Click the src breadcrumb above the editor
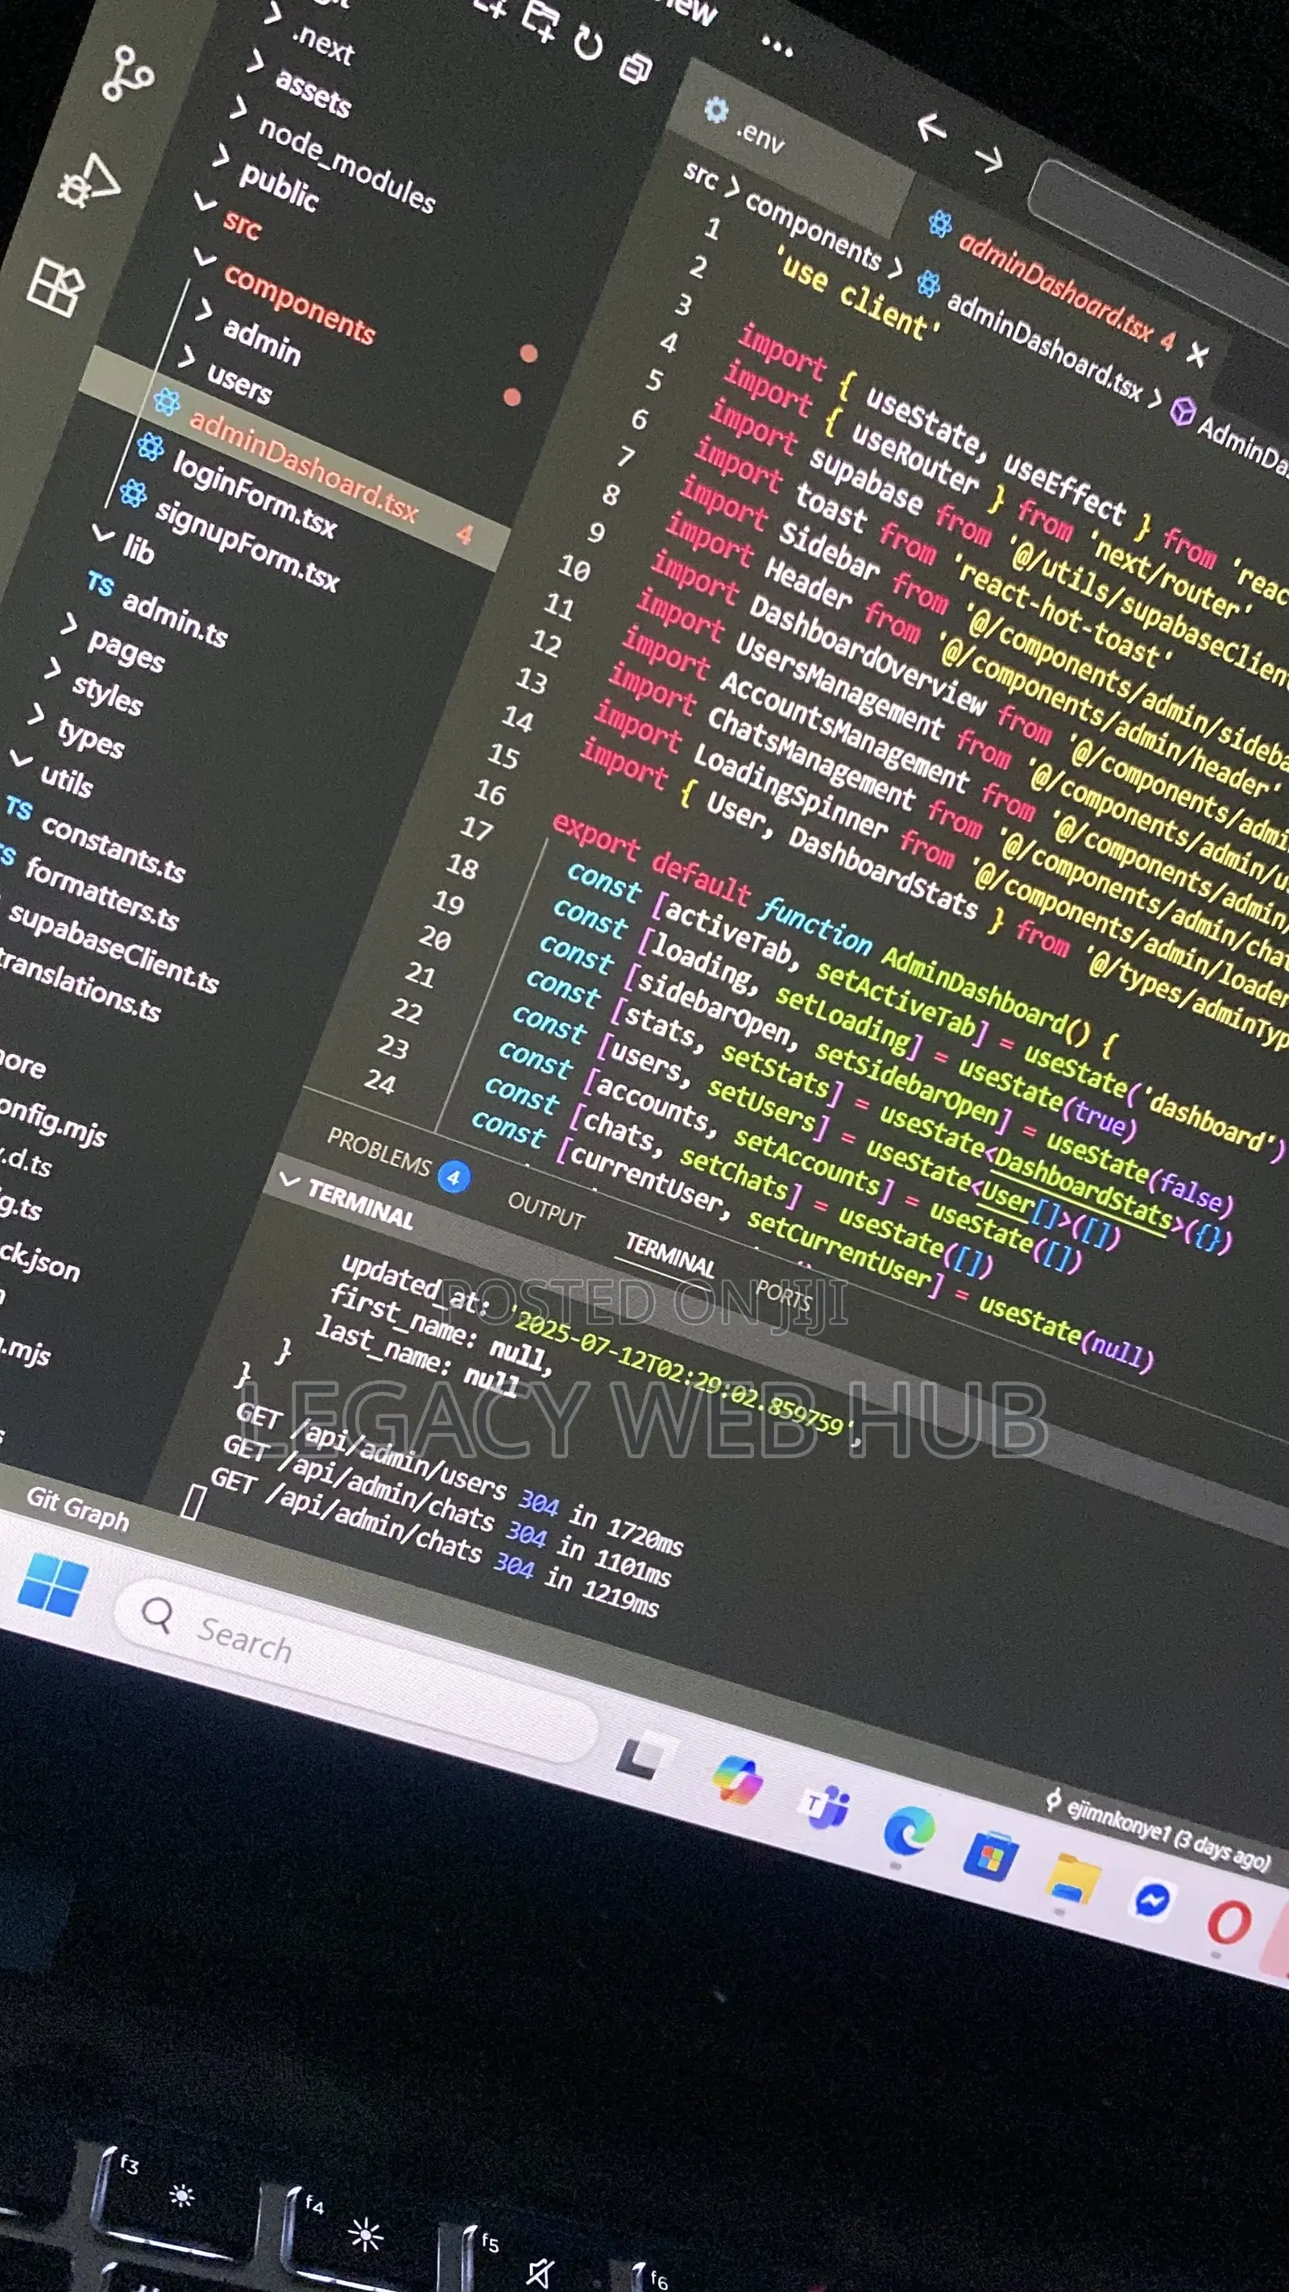Image resolution: width=1289 pixels, height=2292 pixels. pyautogui.click(x=700, y=173)
